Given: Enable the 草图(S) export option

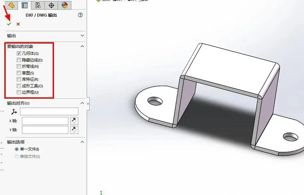Looking at the screenshot, I should [x=19, y=73].
